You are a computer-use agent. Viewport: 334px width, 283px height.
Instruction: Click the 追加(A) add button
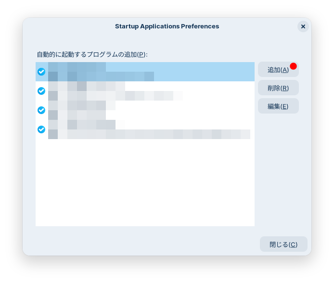pyautogui.click(x=277, y=70)
